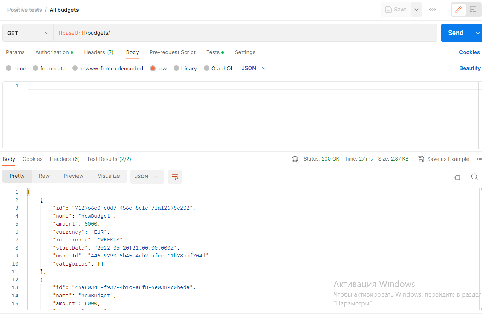Image resolution: width=482 pixels, height=315 pixels.
Task: Click the request URL input field
Action: click(212, 33)
